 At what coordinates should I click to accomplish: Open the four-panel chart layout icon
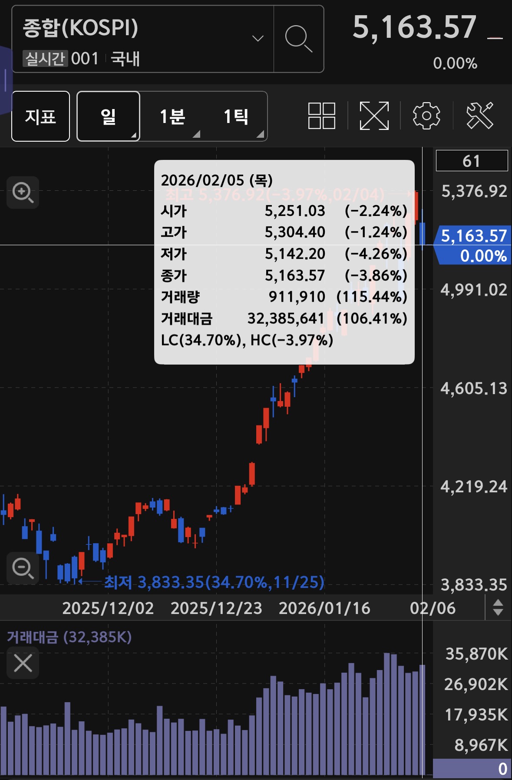322,116
